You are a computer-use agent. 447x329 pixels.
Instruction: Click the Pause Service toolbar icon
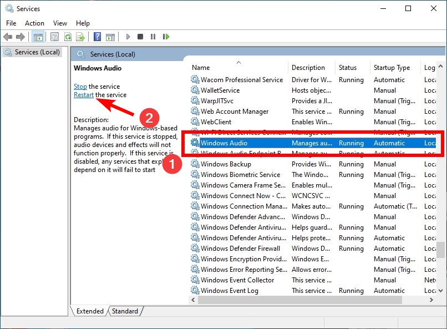[153, 37]
